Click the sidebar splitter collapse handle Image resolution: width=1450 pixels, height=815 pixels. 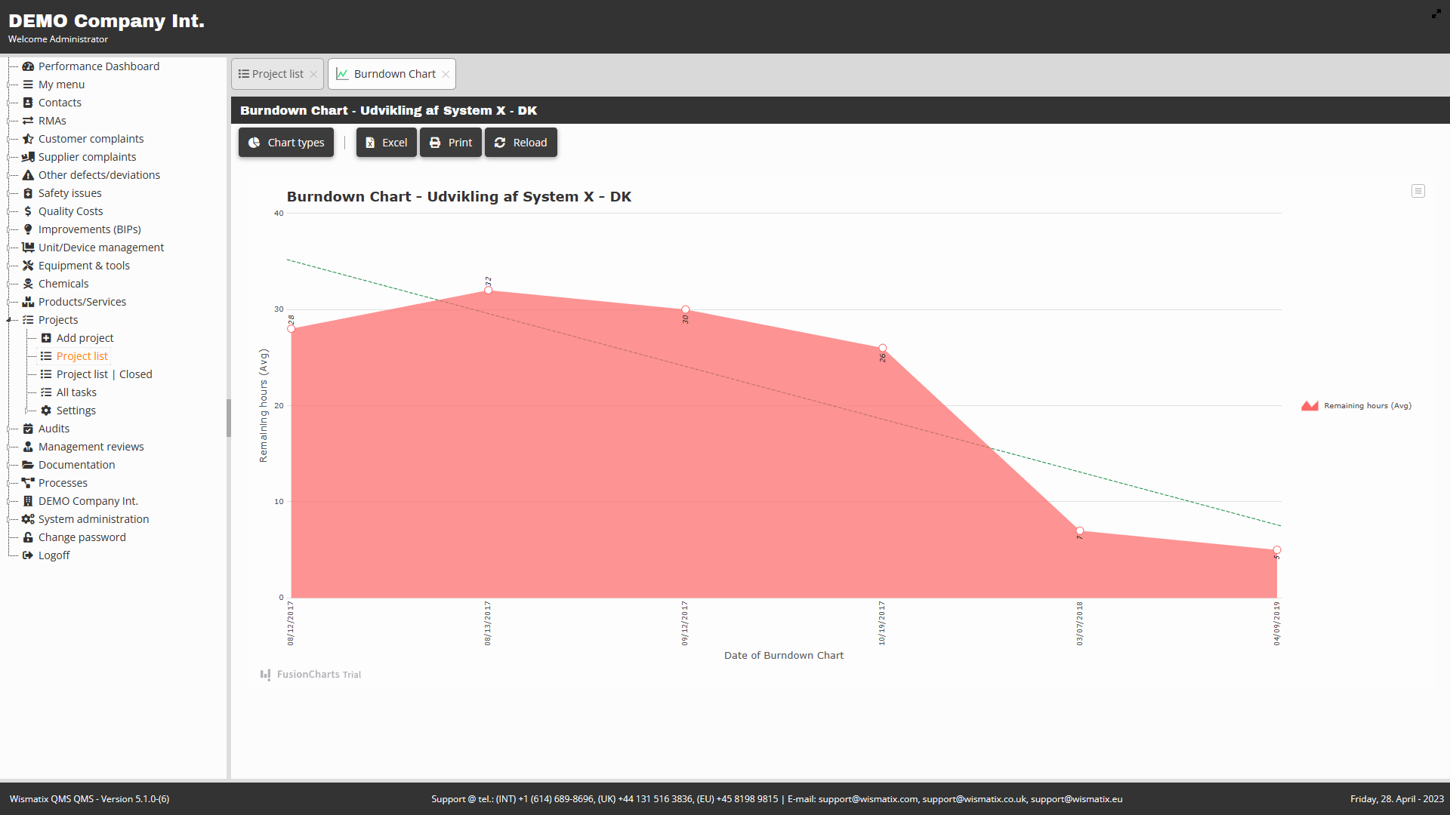[x=228, y=418]
